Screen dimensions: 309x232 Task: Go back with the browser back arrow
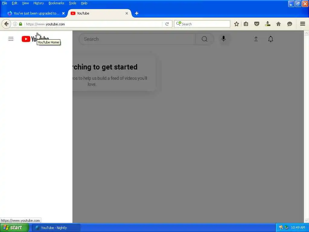point(6,24)
